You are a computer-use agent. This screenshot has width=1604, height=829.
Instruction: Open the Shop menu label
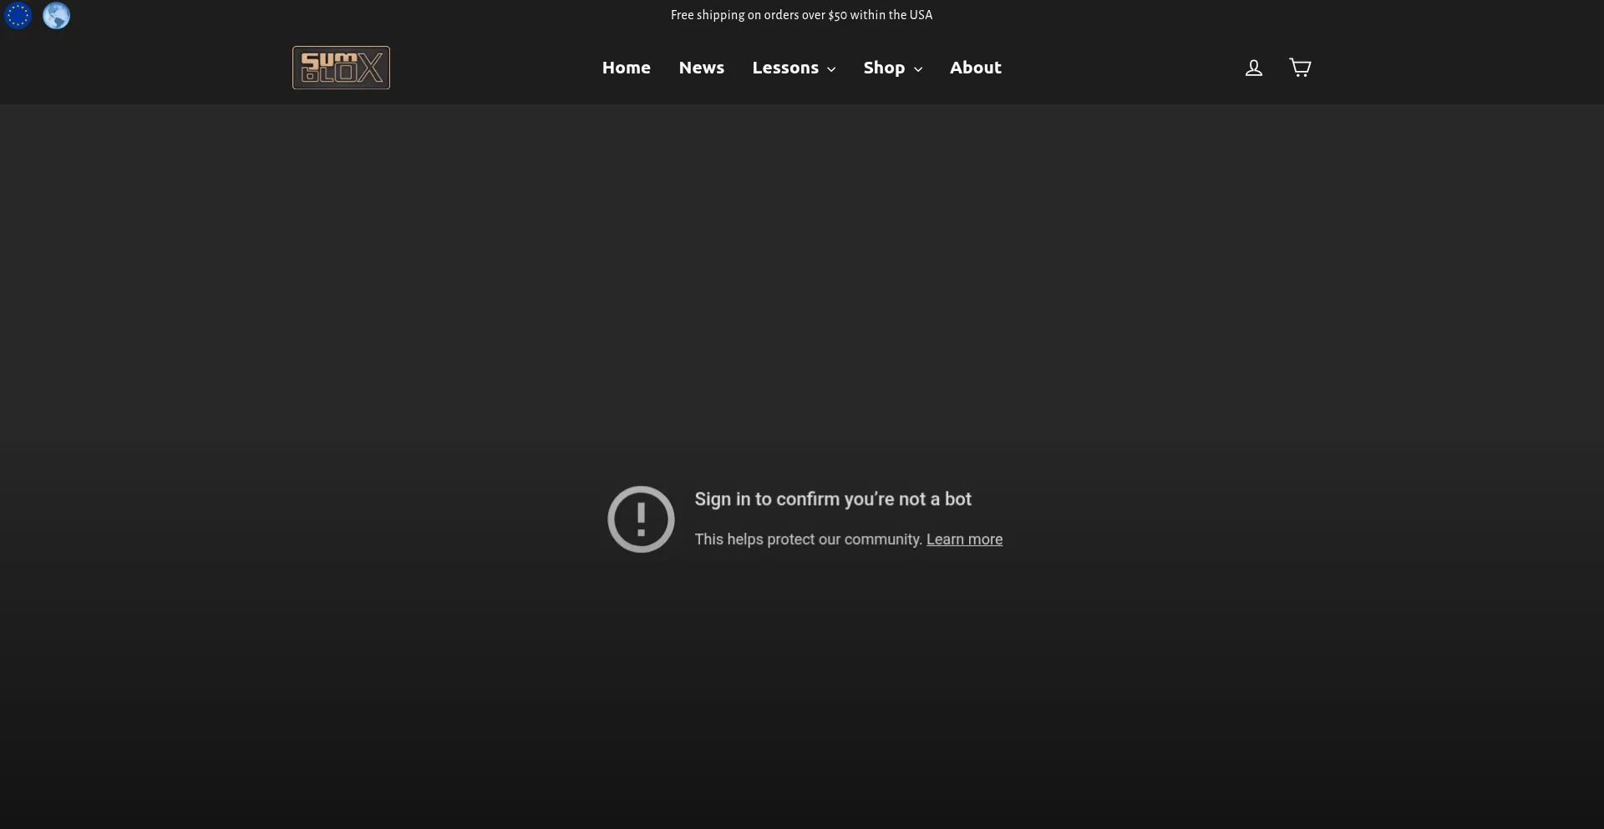click(884, 68)
